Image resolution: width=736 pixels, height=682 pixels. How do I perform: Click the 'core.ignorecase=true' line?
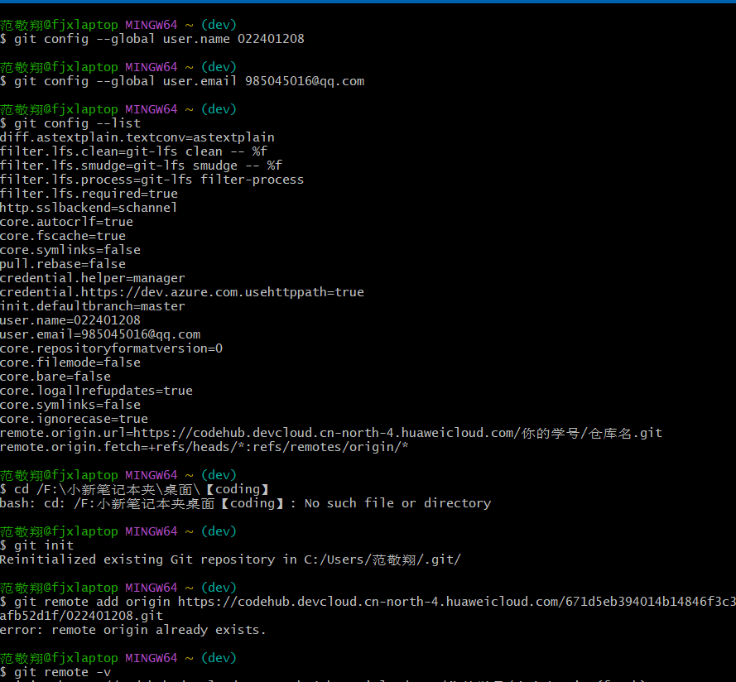pos(75,419)
